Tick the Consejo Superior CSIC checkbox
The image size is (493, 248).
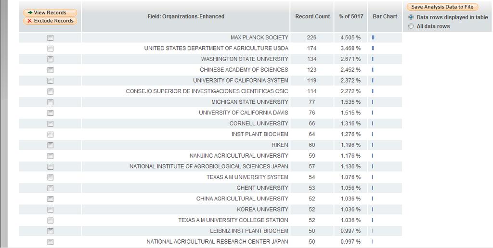50,91
